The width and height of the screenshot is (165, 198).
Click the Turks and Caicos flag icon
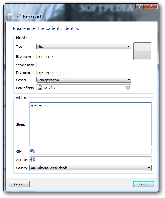coord(33,168)
